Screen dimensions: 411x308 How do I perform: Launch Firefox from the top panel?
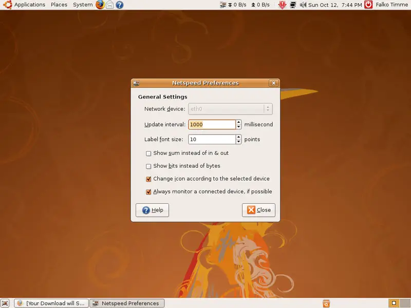(x=100, y=5)
